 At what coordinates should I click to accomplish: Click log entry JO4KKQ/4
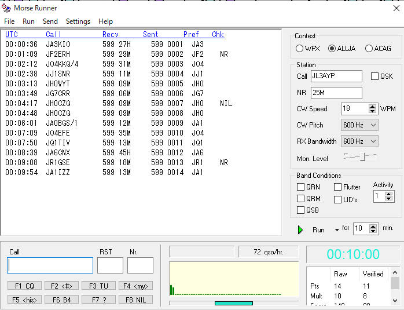coord(62,64)
